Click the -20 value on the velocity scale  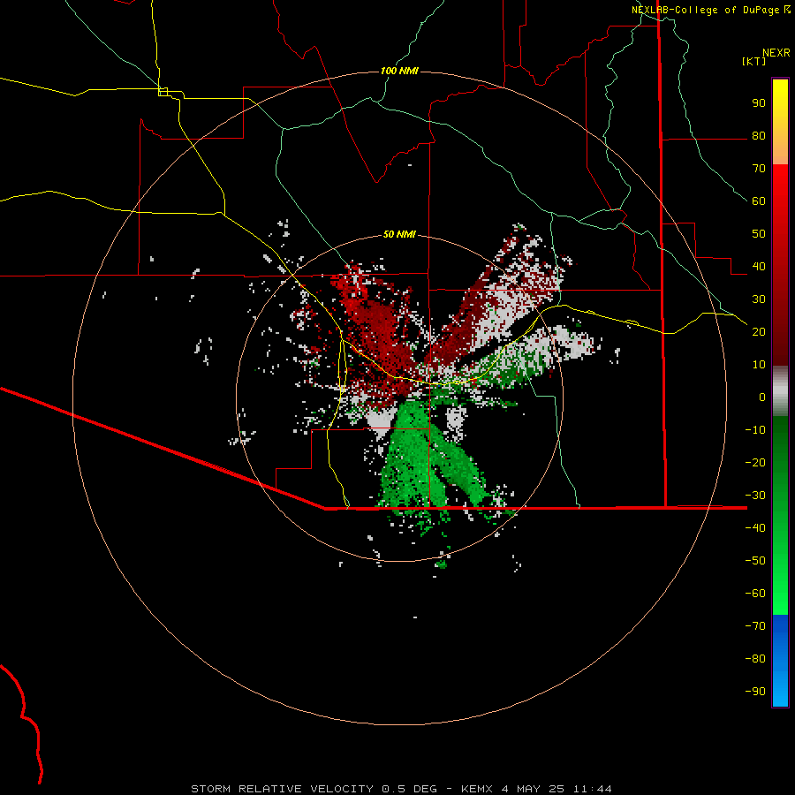755,462
